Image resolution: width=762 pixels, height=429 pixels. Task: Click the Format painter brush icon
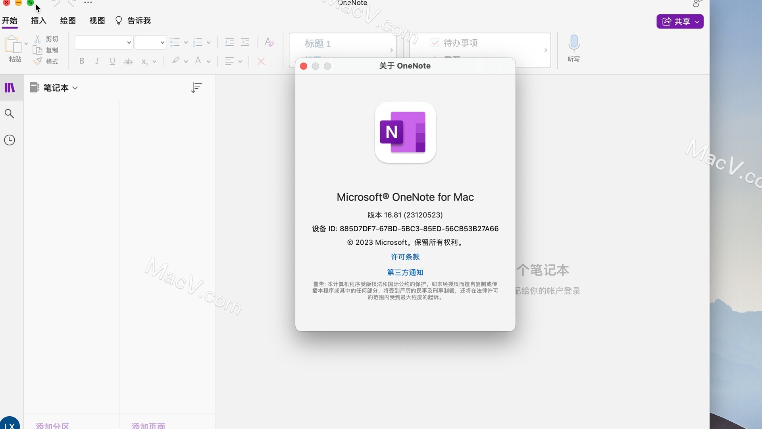click(x=37, y=61)
